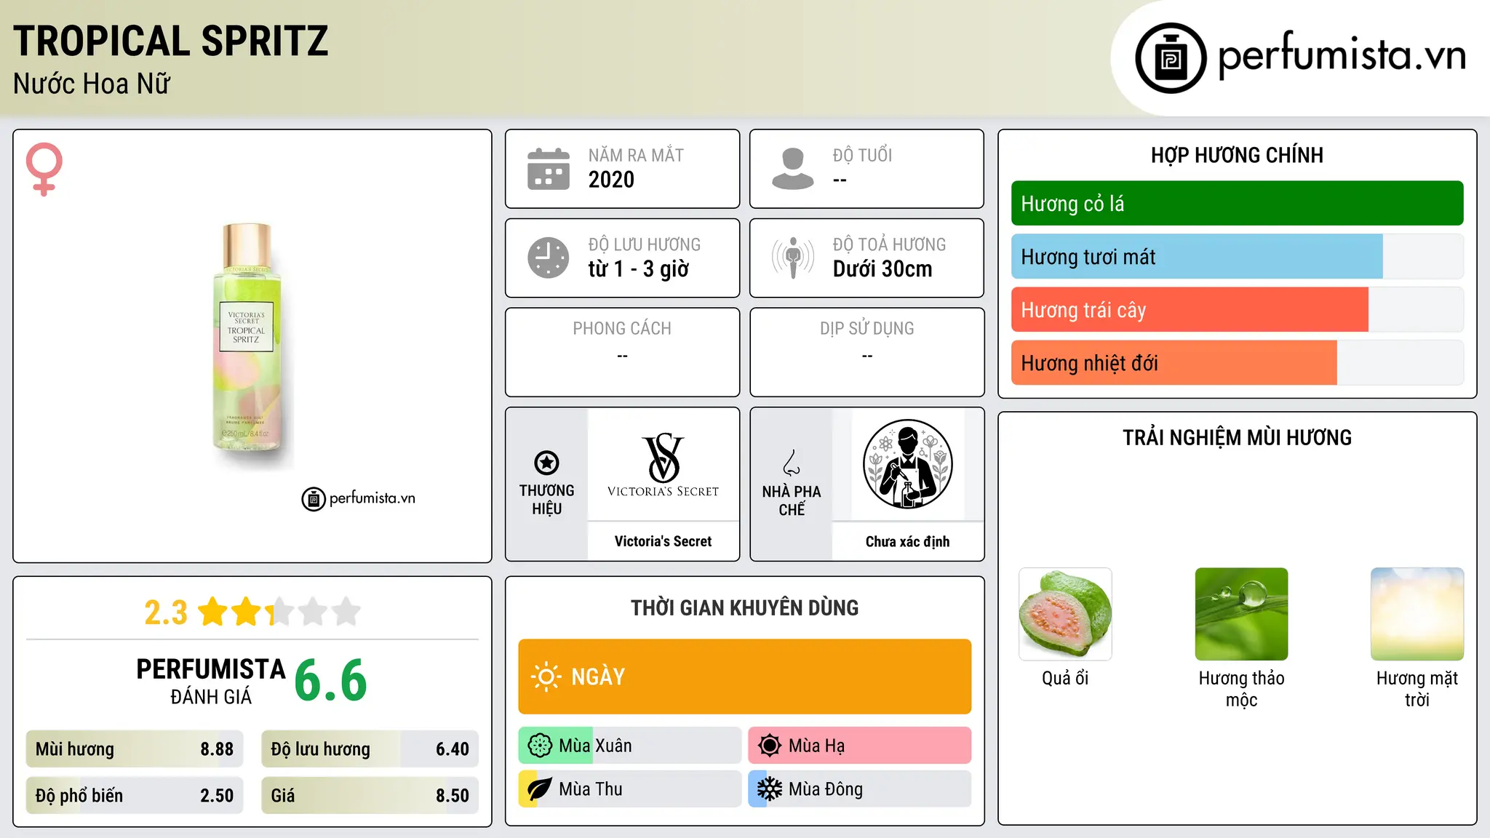Viewport: 1490px width, 838px height.
Task: Click the ĐỘ TUỔI label
Action: pyautogui.click(x=862, y=155)
